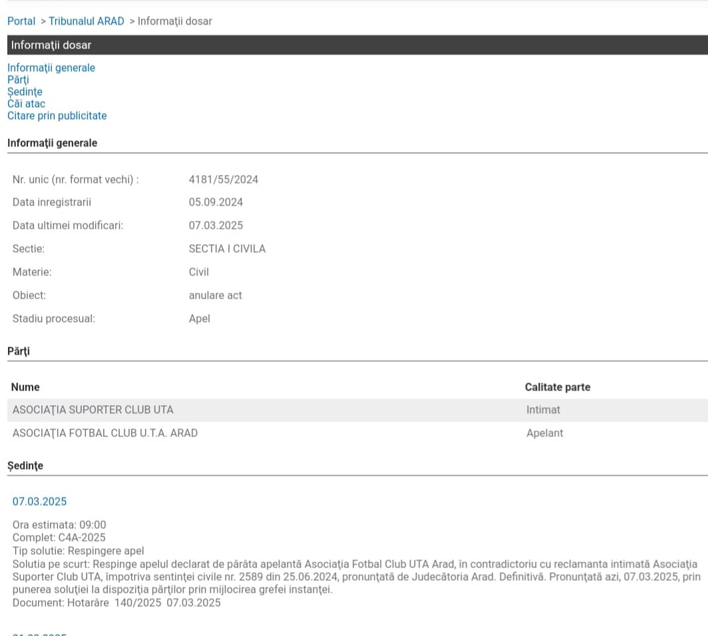
Task: Select case number 4181/55/2024
Action: coord(224,180)
